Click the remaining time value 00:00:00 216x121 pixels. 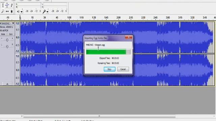(115, 63)
